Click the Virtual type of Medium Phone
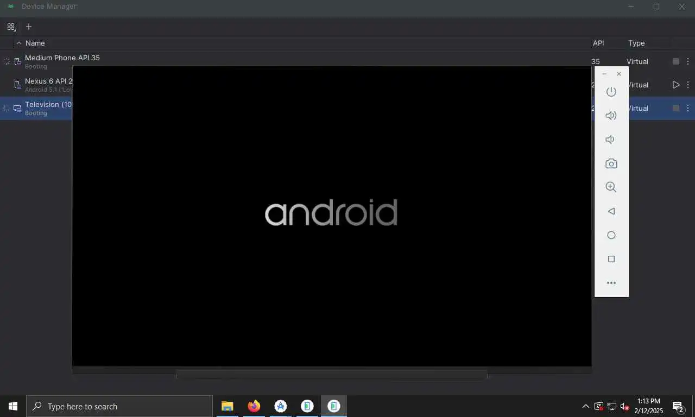This screenshot has height=417, width=695. click(x=637, y=61)
